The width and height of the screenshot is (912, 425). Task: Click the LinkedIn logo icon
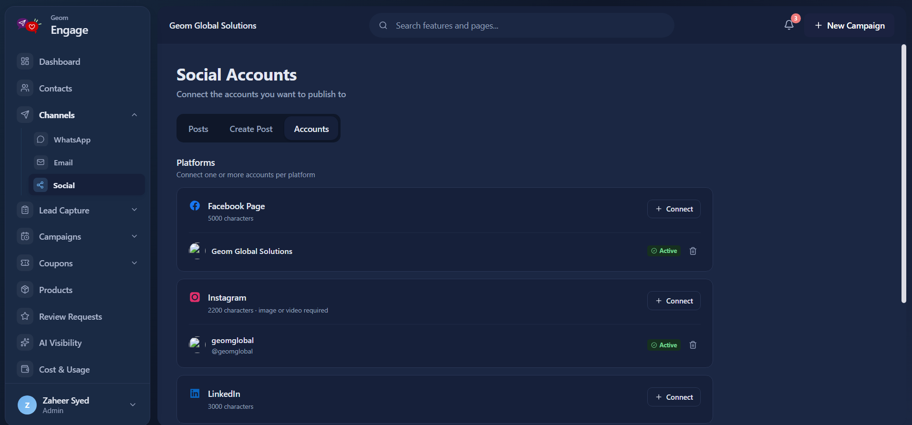pyautogui.click(x=195, y=393)
